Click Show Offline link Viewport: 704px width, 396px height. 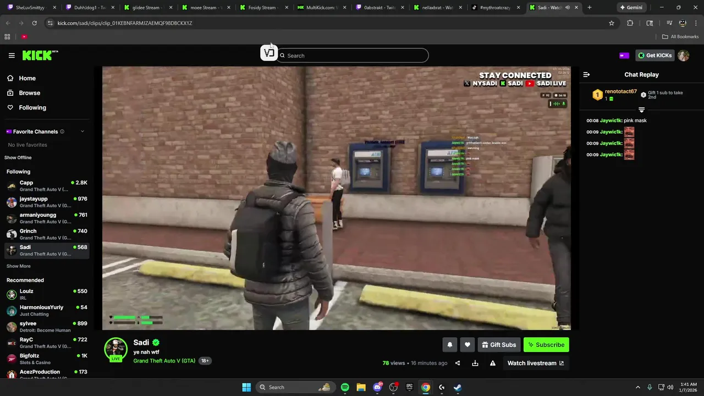coord(18,158)
